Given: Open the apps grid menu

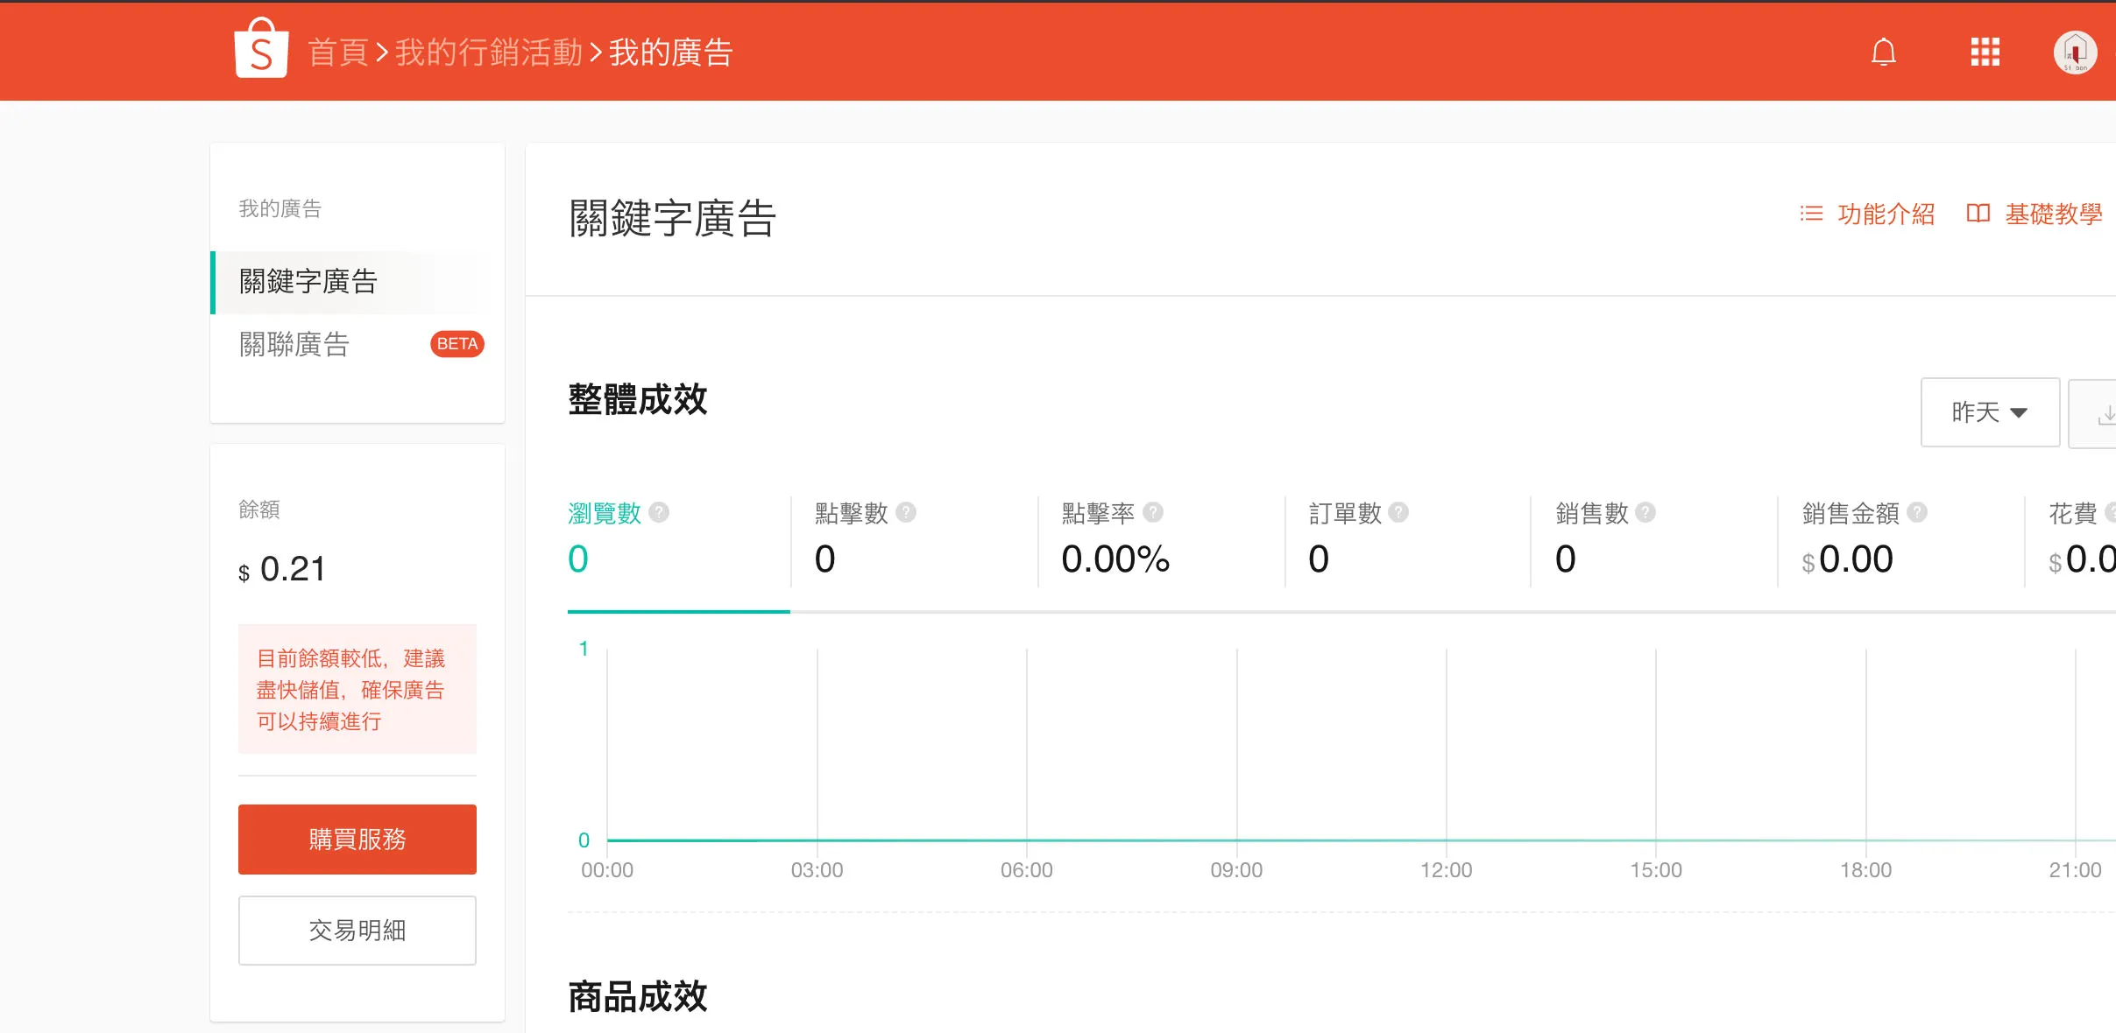Looking at the screenshot, I should point(1985,53).
